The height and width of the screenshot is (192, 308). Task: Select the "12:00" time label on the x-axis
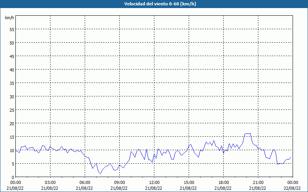pyautogui.click(x=154, y=183)
